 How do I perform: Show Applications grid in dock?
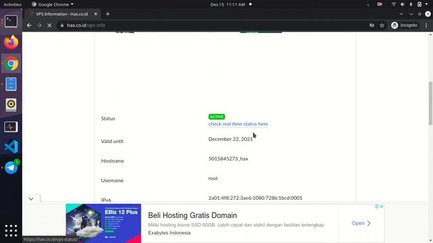point(11,231)
